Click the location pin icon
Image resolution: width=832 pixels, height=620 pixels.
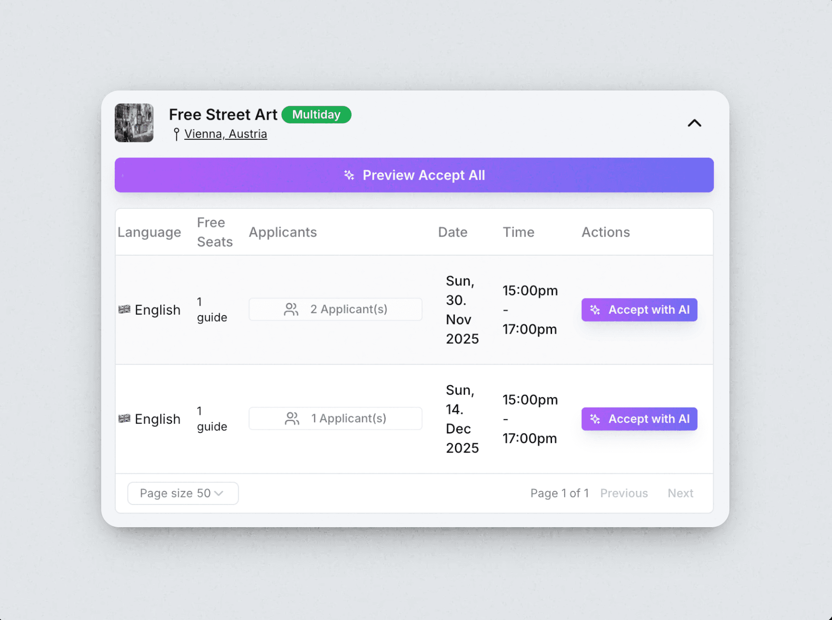coord(176,134)
